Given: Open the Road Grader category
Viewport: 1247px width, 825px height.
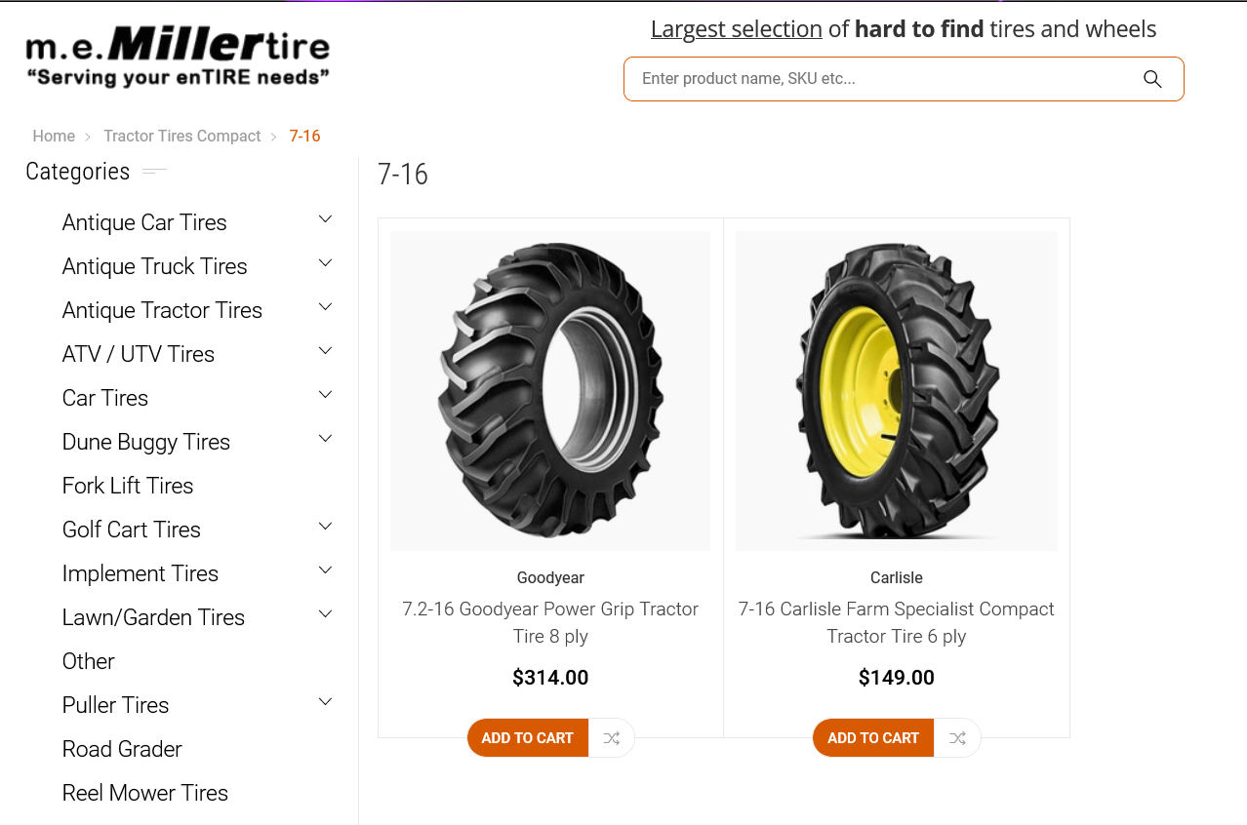Looking at the screenshot, I should pos(122,749).
